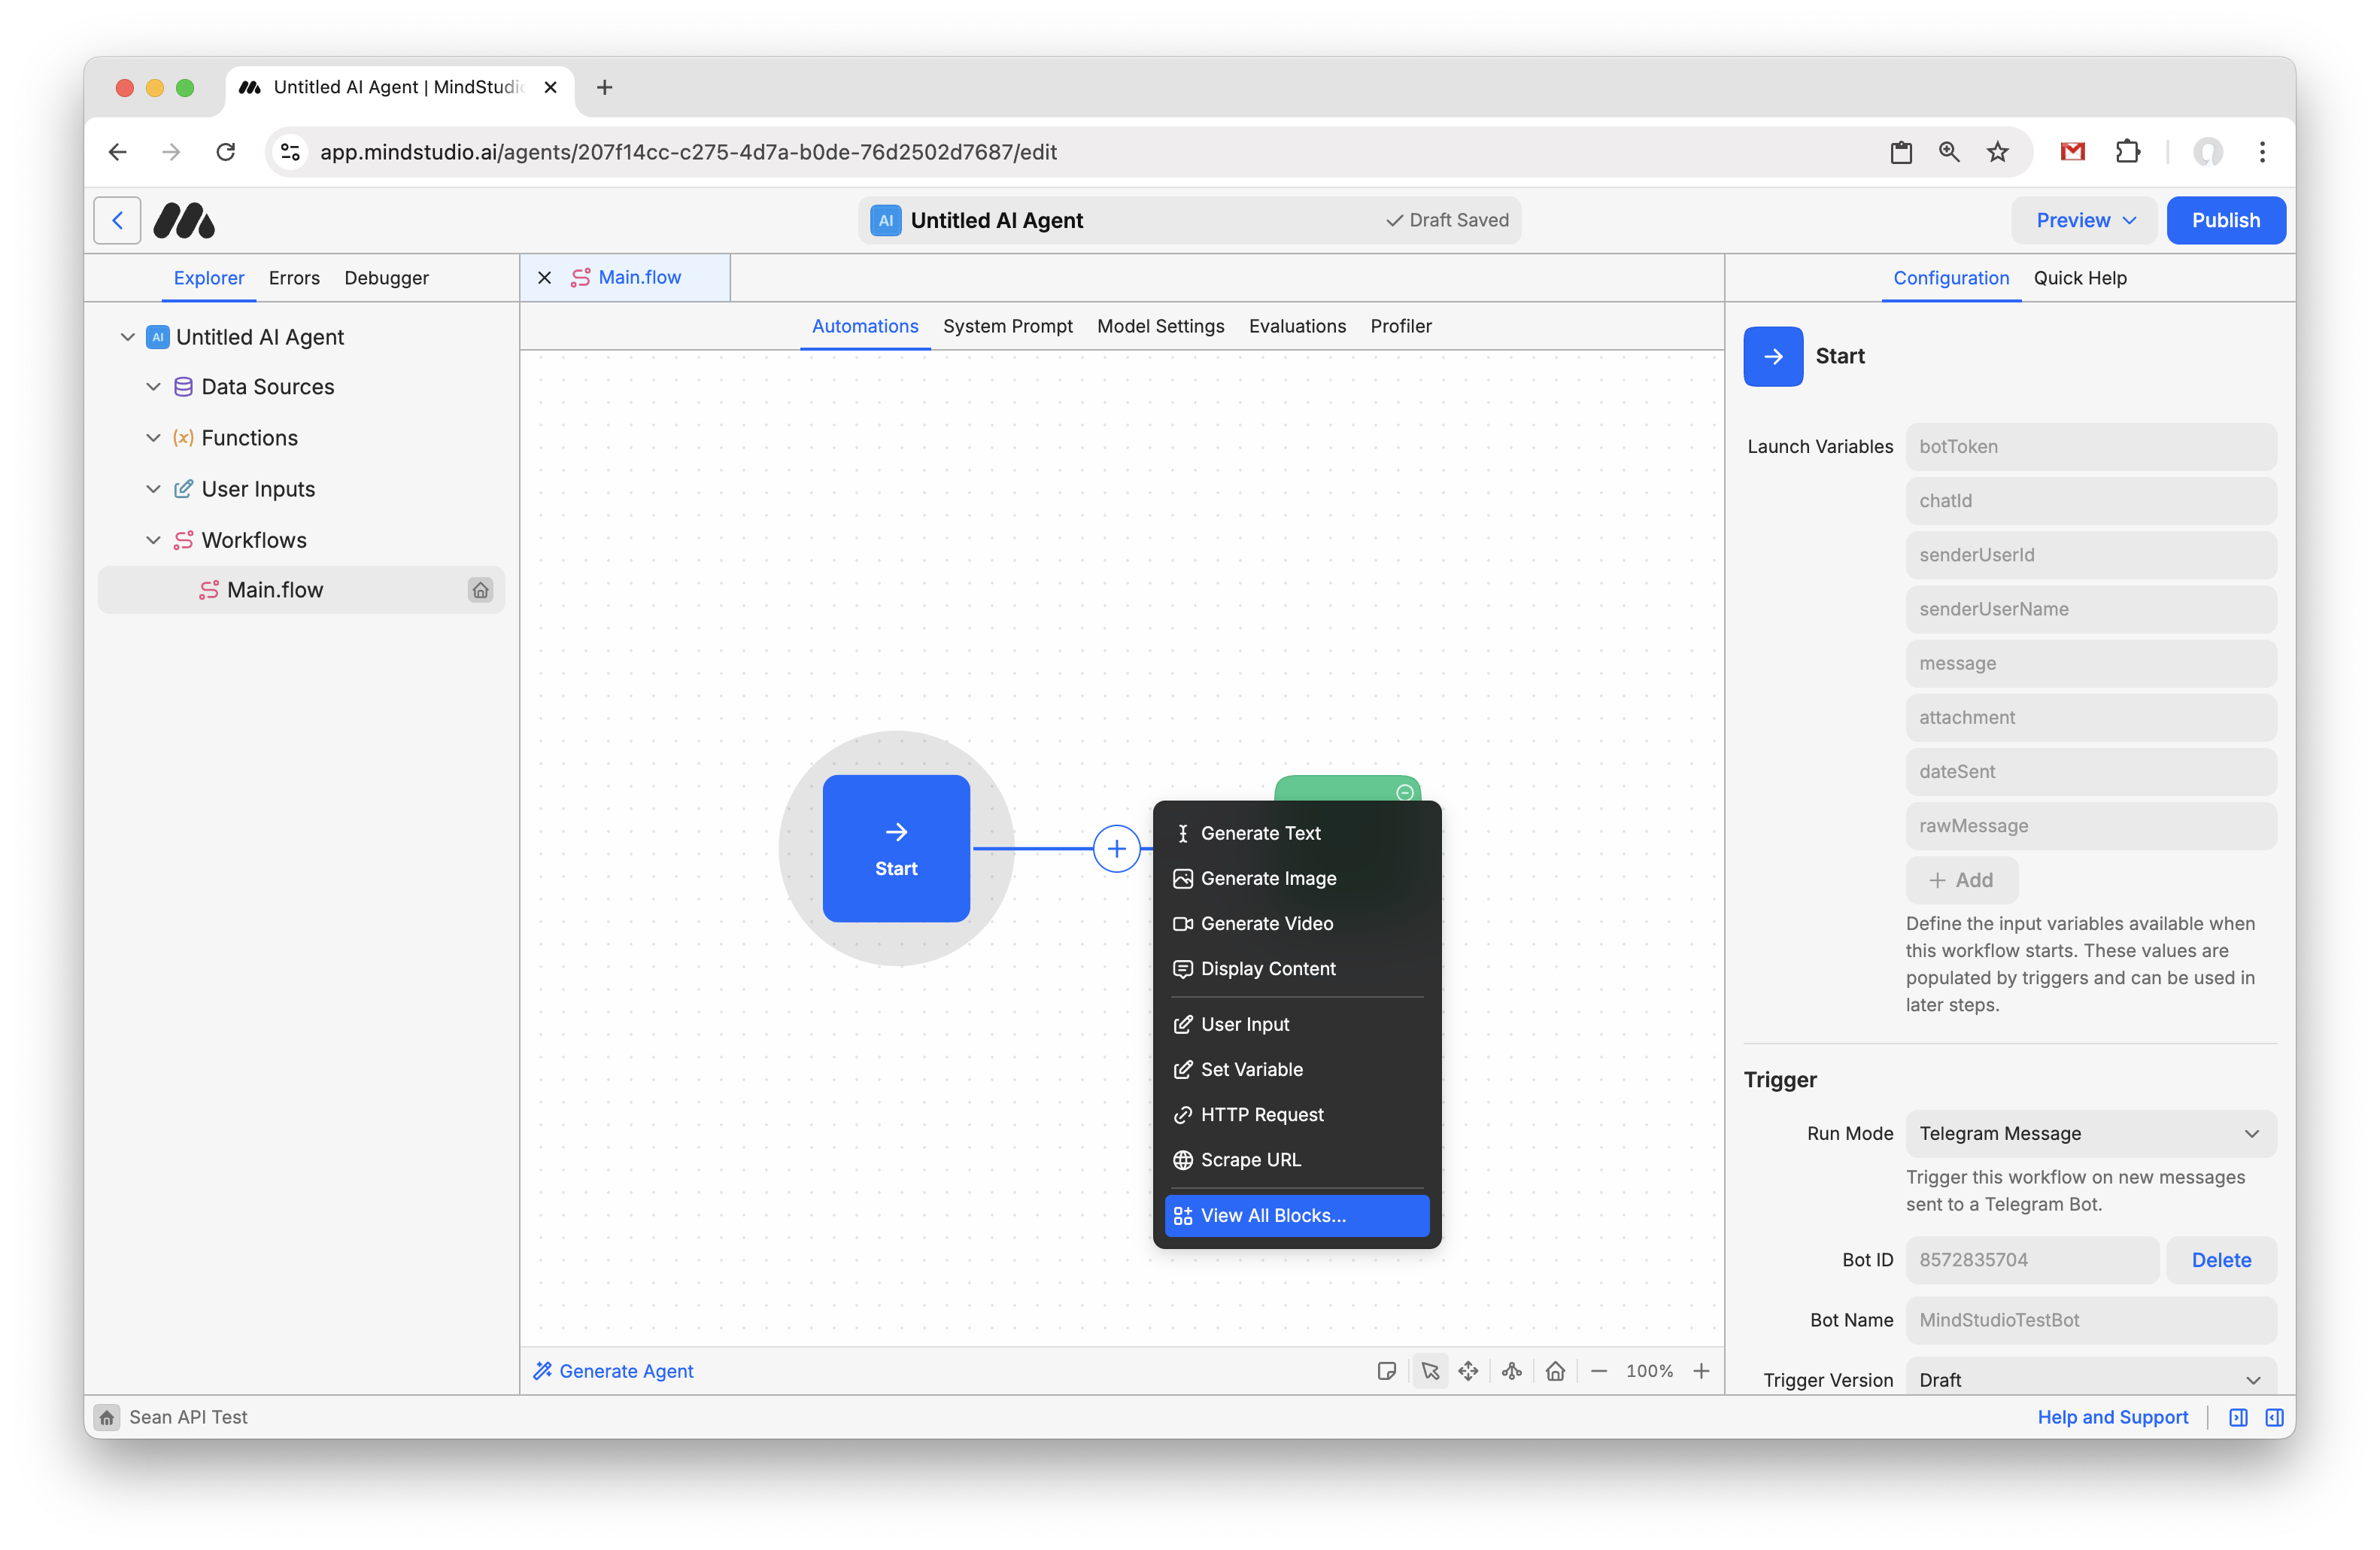
Task: Collapse the Functions section in the explorer tree
Action: tap(154, 437)
